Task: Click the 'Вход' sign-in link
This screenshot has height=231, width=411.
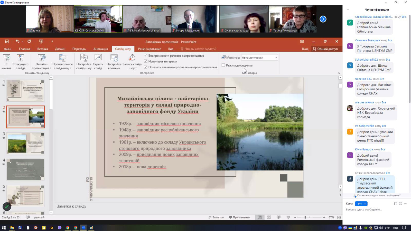Action: click(305, 49)
